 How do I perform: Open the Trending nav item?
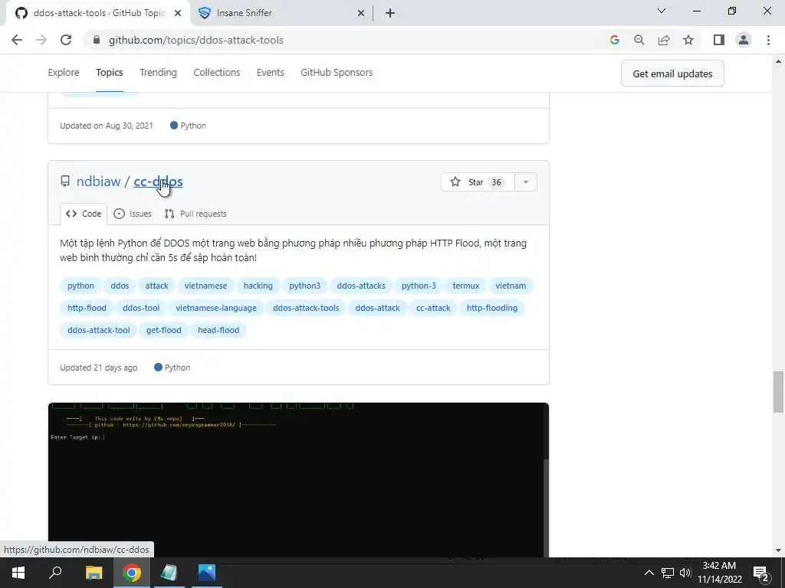[x=158, y=73]
